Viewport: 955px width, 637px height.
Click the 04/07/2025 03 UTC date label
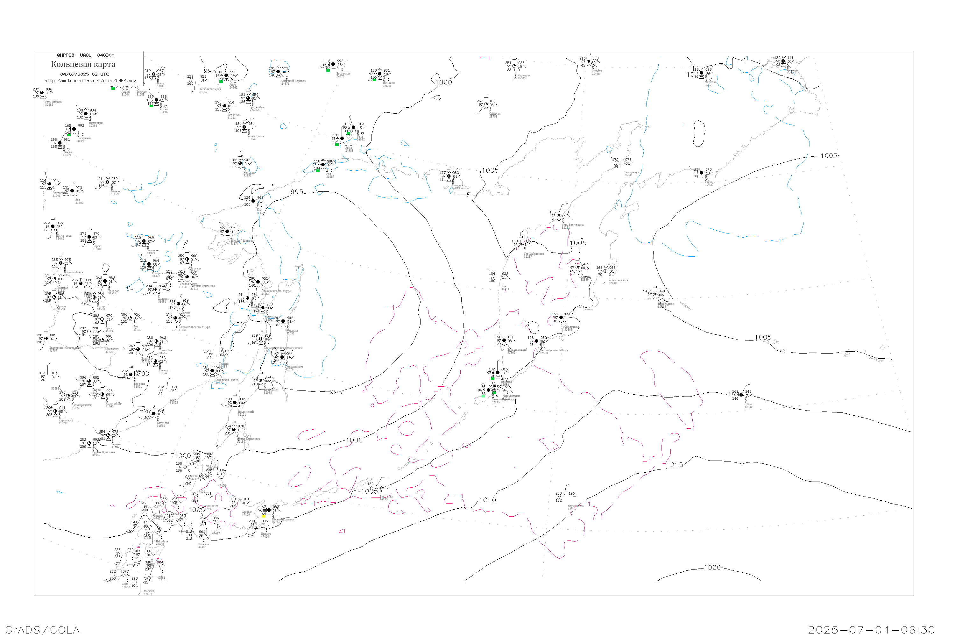click(84, 74)
